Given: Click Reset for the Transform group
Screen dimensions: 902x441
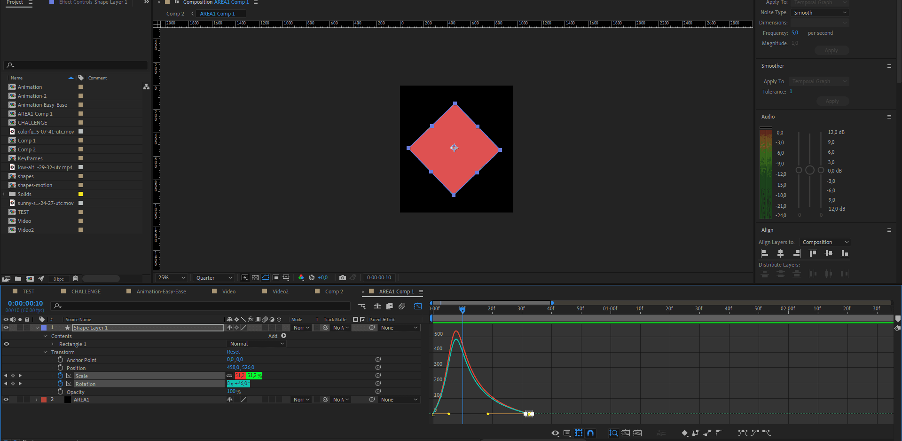Looking at the screenshot, I should click(x=233, y=352).
